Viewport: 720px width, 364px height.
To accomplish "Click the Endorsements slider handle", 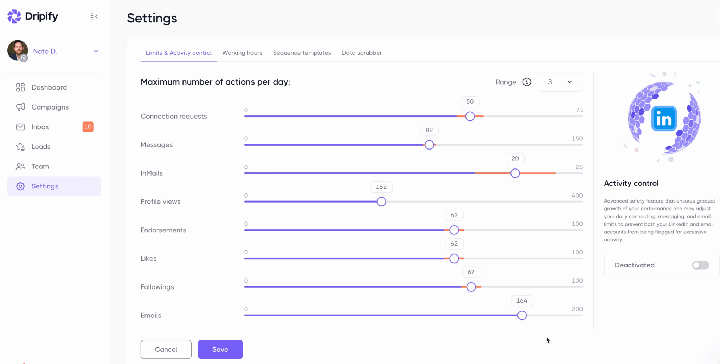I will pyautogui.click(x=454, y=230).
